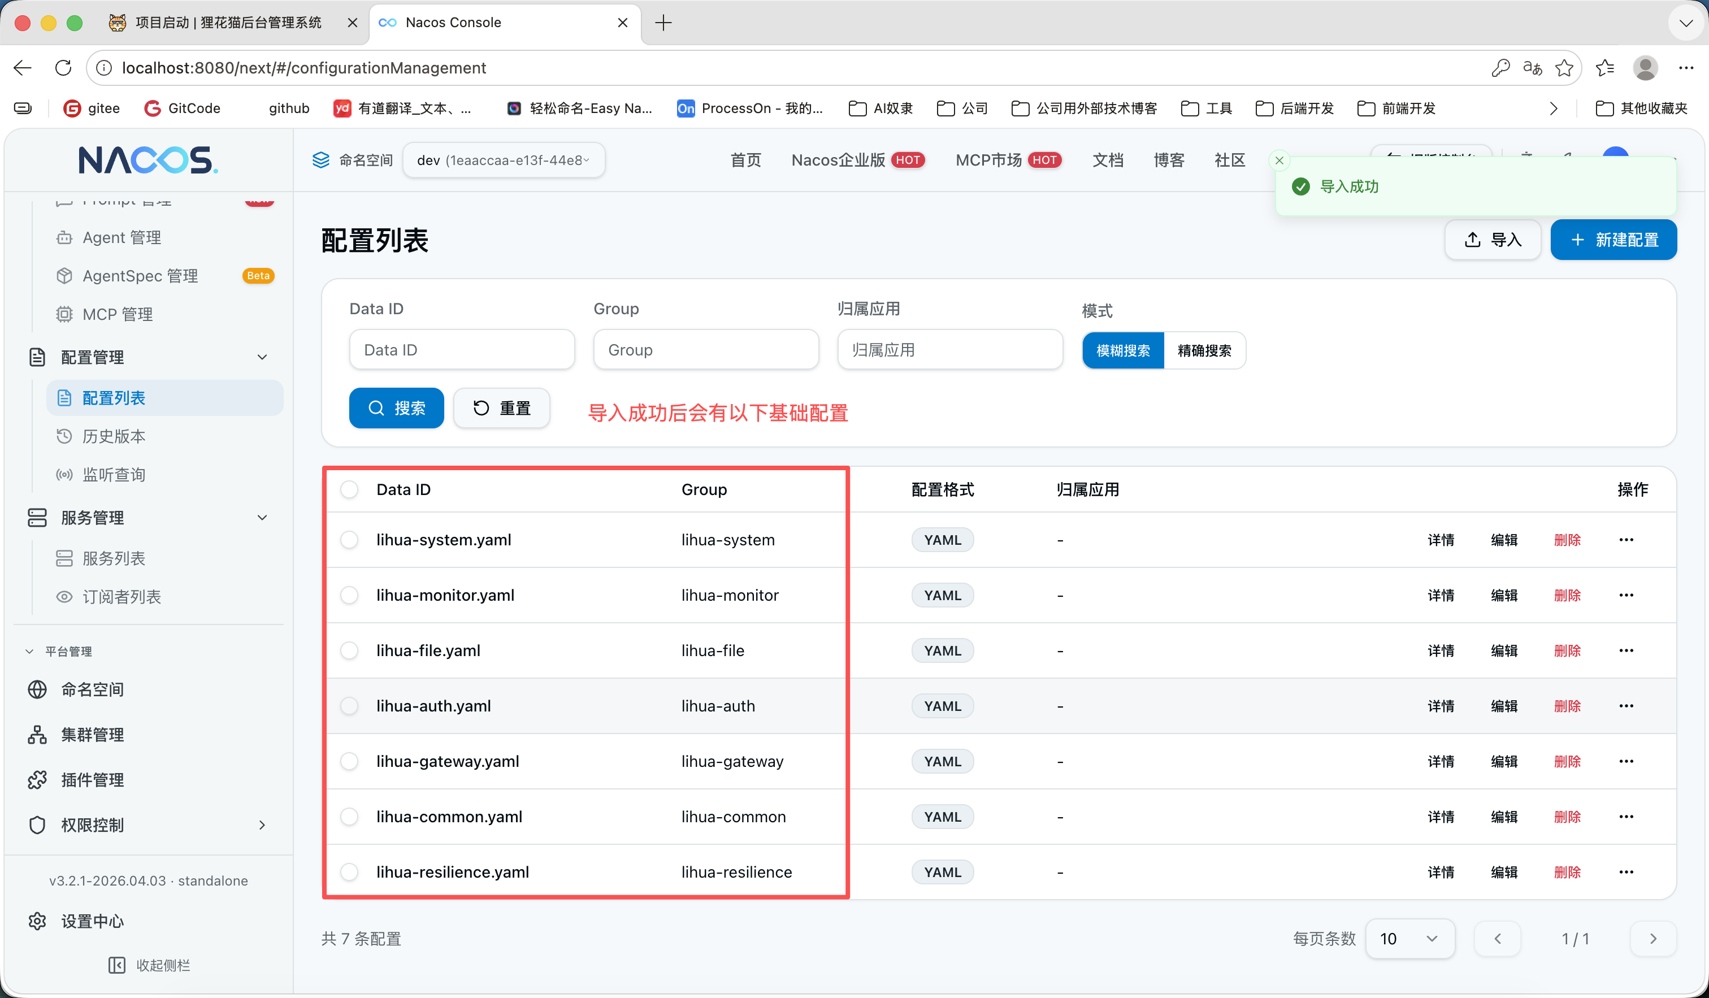Collapse the 配置管理 sidebar section
Image resolution: width=1709 pixels, height=998 pixels.
tap(262, 357)
